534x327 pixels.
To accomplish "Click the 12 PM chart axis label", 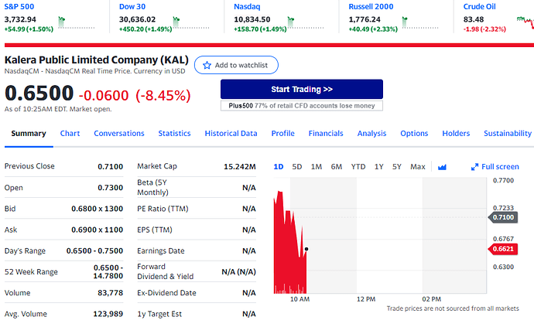I will [366, 299].
